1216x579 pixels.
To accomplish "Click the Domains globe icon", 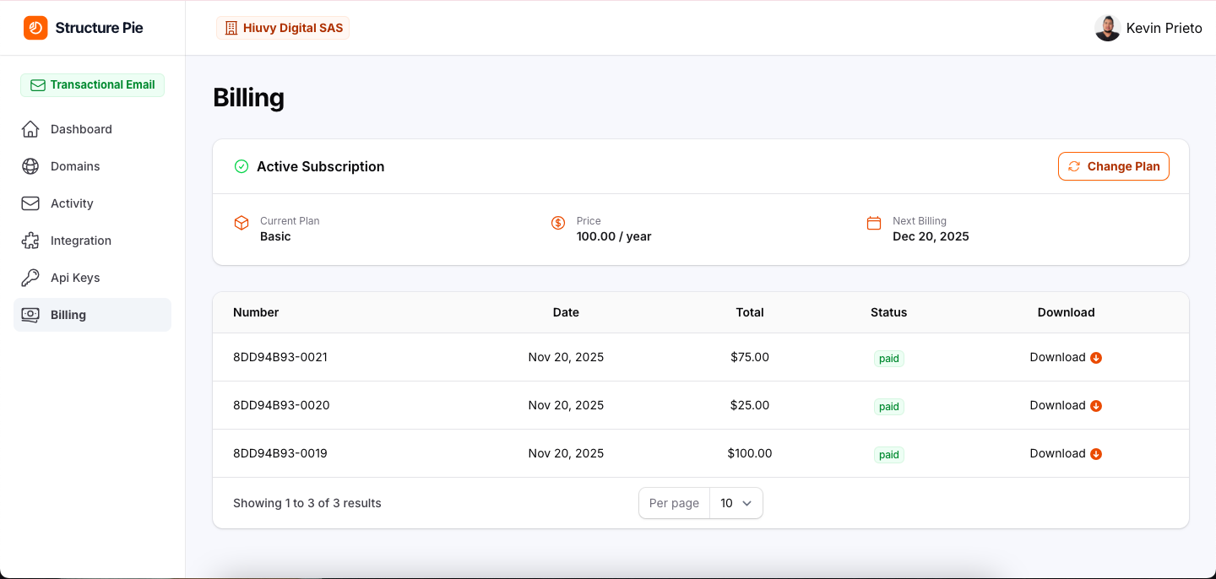I will click(x=30, y=166).
